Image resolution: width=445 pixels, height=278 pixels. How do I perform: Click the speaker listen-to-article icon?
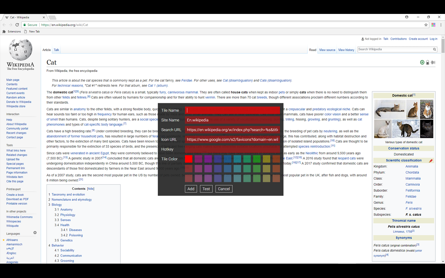point(433,63)
